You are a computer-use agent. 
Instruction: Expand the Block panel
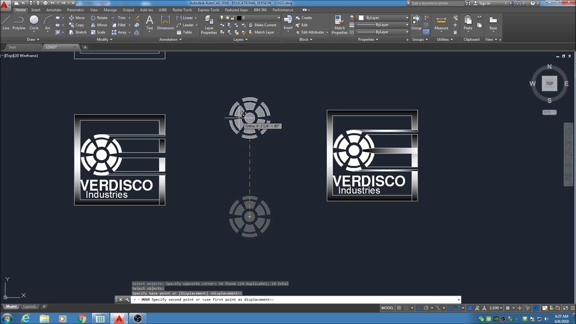click(x=306, y=40)
